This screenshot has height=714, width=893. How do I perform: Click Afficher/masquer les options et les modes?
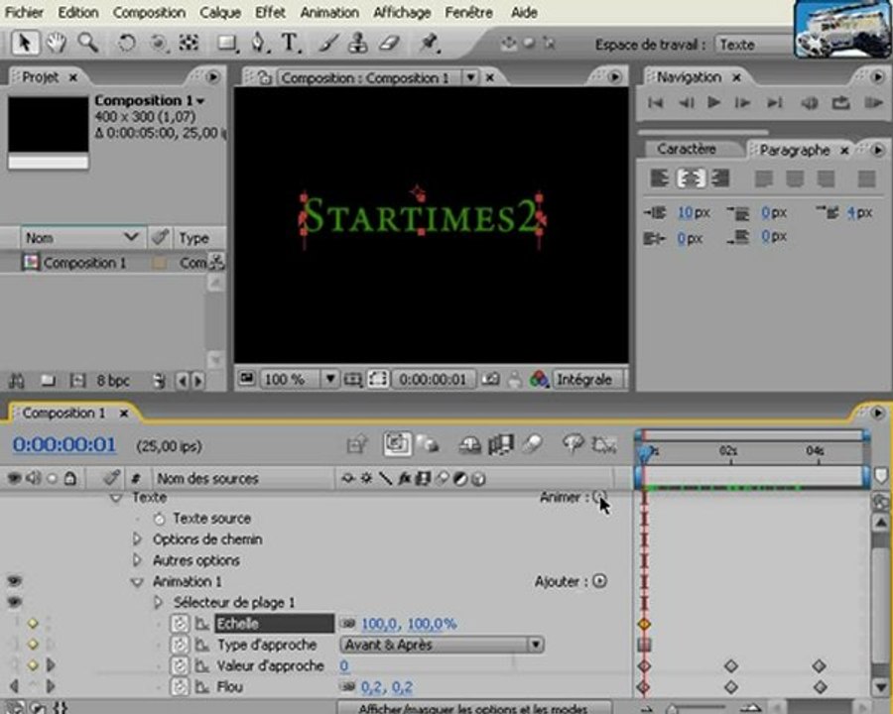coord(474,708)
